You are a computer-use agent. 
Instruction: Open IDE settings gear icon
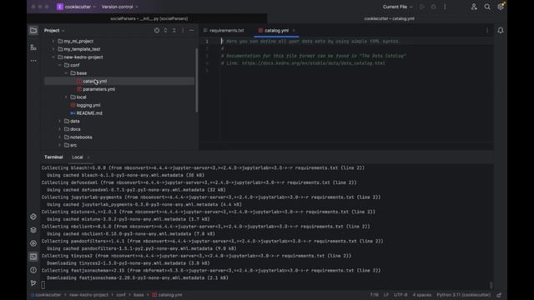click(501, 7)
